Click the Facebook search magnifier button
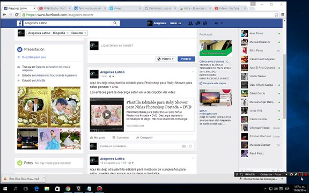The image size is (309, 193). tap(115, 23)
